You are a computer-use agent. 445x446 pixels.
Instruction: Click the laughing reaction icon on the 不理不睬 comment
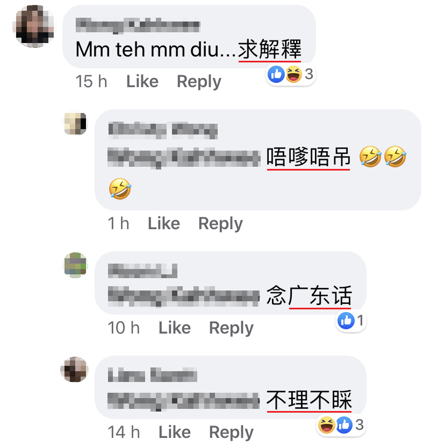(x=326, y=425)
